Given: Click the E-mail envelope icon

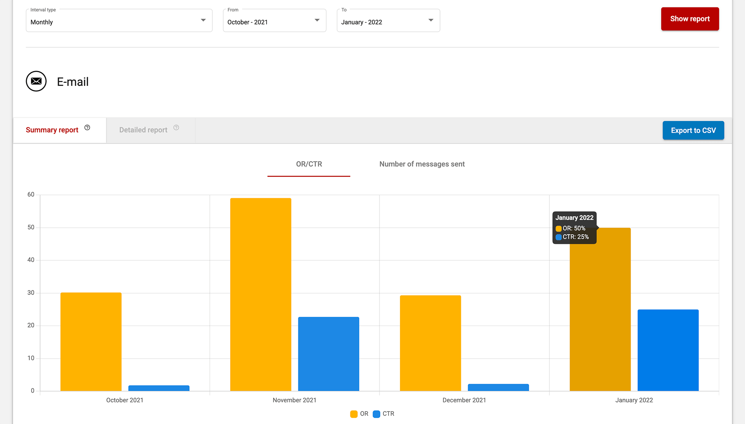Looking at the screenshot, I should click(36, 81).
